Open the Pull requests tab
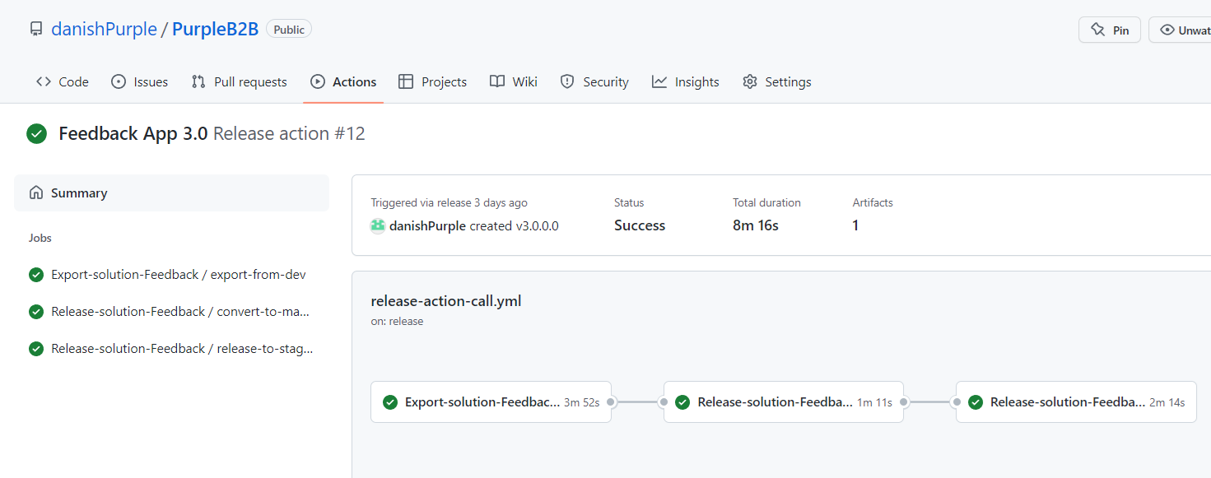 click(240, 82)
